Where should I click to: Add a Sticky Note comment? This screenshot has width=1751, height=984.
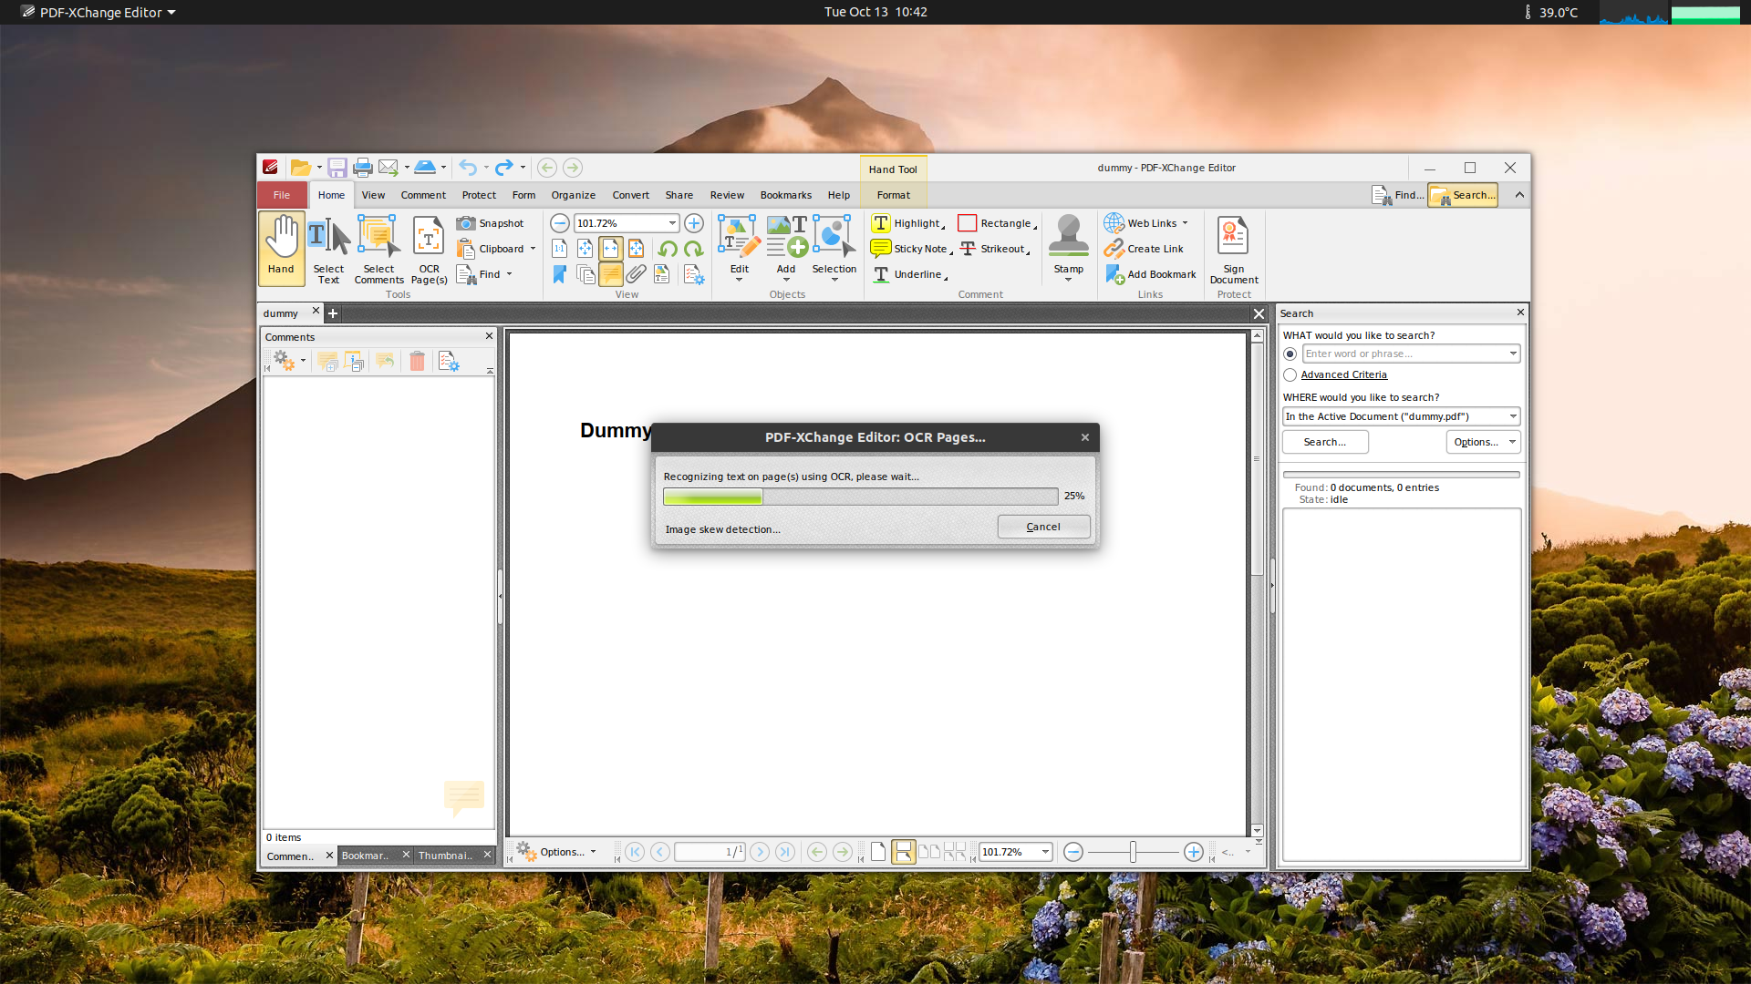pos(910,249)
